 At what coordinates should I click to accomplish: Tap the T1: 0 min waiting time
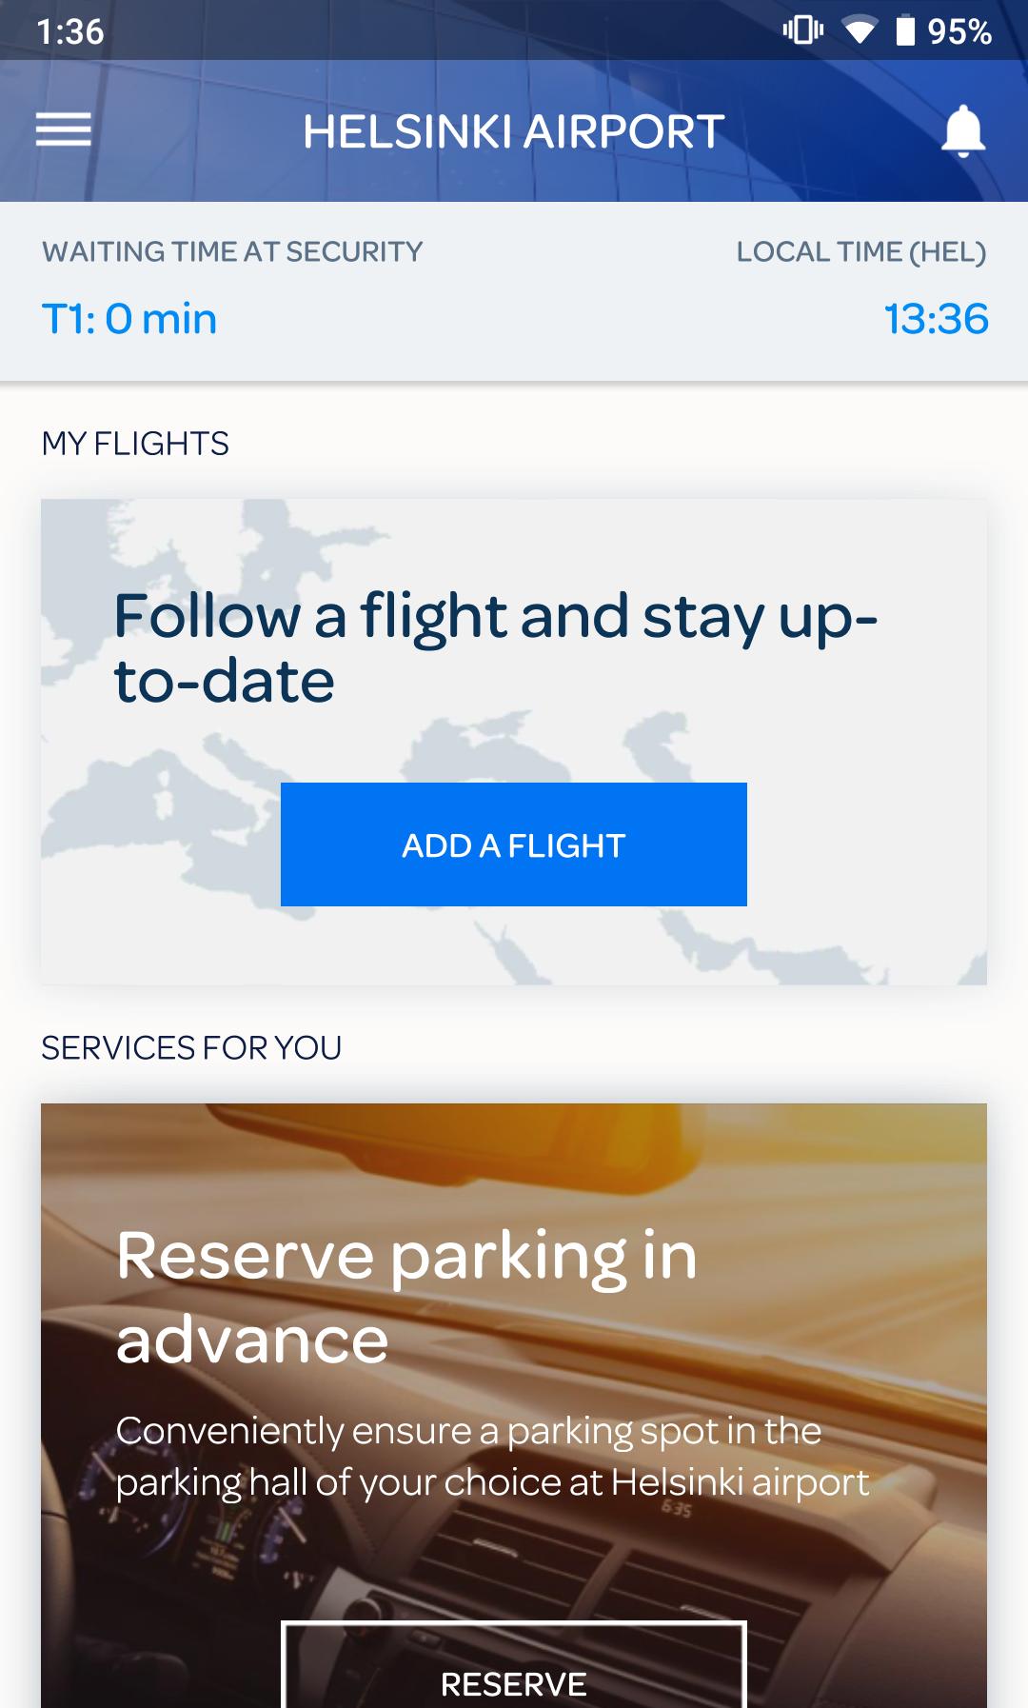pos(129,319)
